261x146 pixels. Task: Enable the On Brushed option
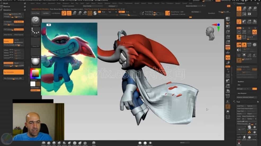click(19, 22)
